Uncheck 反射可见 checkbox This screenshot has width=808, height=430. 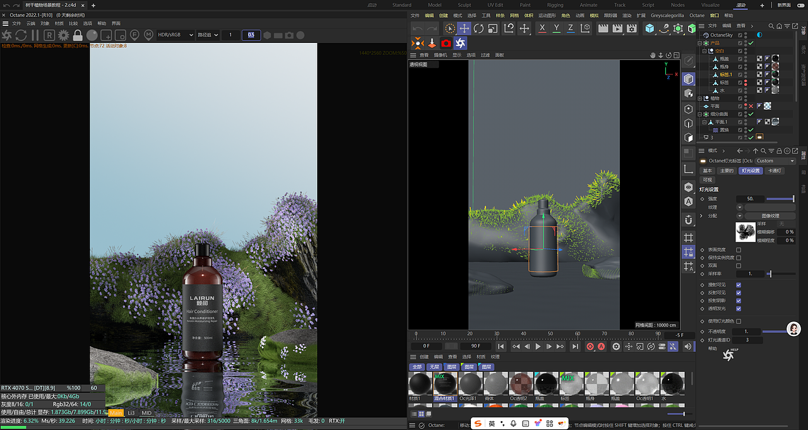[739, 293]
